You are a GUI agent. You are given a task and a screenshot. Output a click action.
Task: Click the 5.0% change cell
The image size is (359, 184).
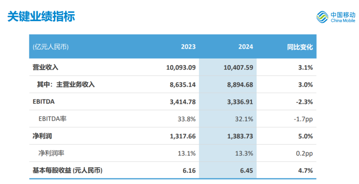pyautogui.click(x=305, y=136)
